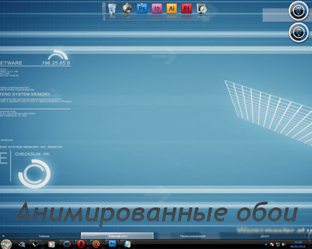Click the Show desktop strip at taskbar end
The width and height of the screenshot is (312, 249).
point(310,244)
